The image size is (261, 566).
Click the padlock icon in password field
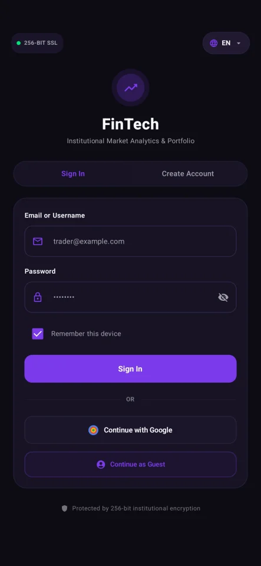coord(38,297)
